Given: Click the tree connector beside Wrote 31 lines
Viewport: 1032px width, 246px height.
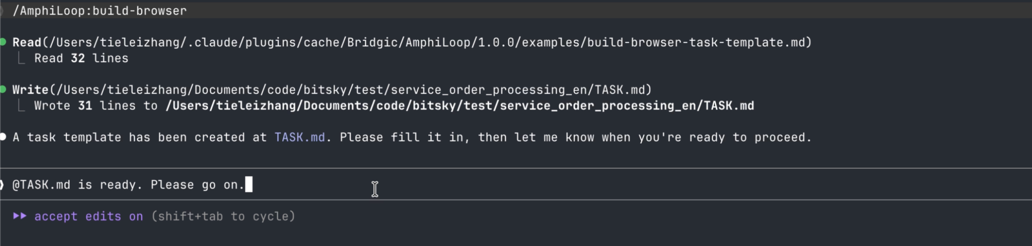Looking at the screenshot, I should 21,105.
